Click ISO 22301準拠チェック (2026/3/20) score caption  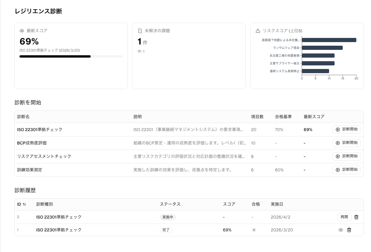click(x=50, y=50)
